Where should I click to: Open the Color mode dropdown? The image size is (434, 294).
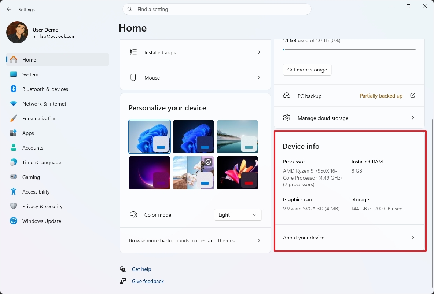pyautogui.click(x=238, y=215)
